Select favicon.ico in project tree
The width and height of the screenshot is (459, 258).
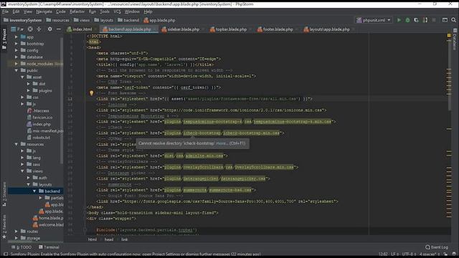(x=40, y=118)
